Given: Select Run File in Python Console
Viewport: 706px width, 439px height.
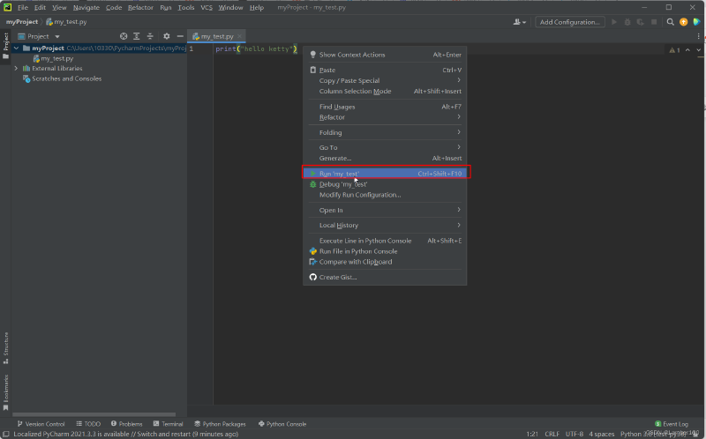Looking at the screenshot, I should (x=386, y=251).
